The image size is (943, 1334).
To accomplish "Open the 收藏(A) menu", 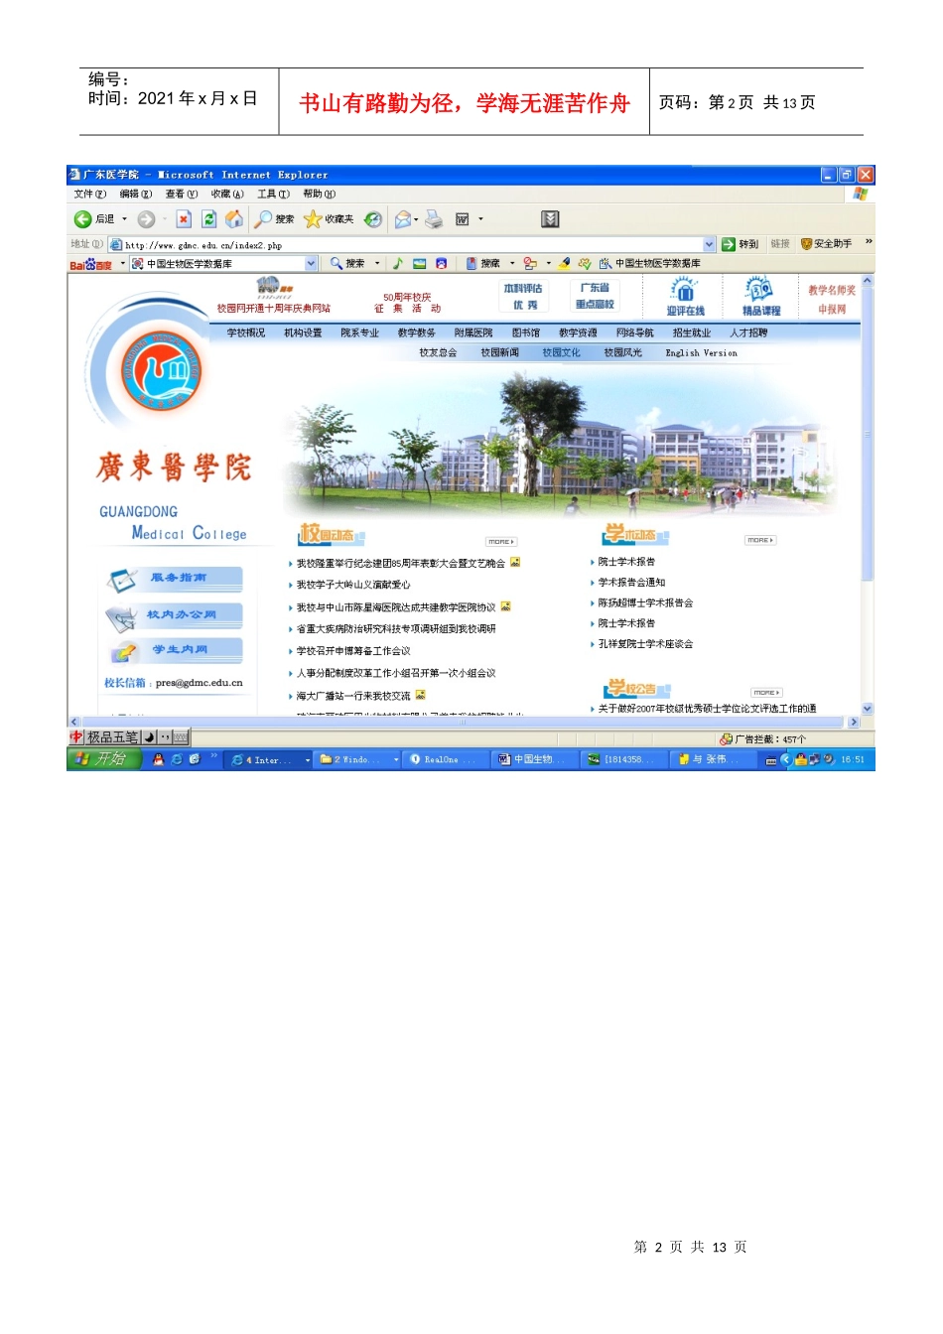I will pos(227,195).
